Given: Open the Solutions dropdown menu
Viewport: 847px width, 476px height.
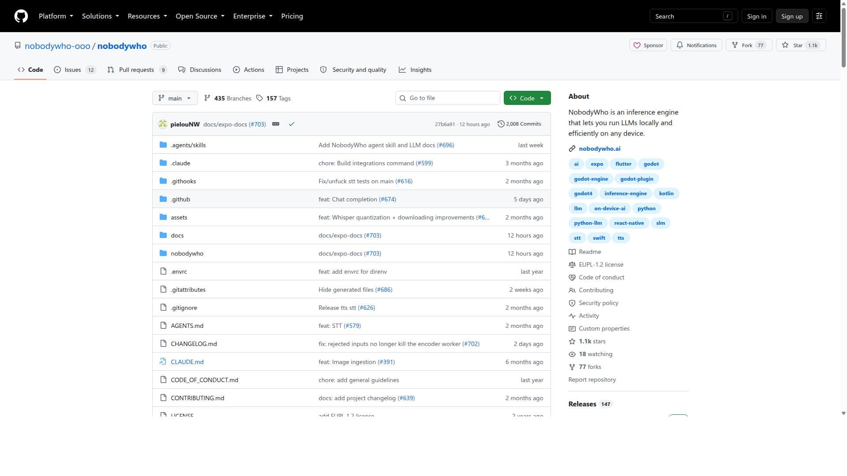Looking at the screenshot, I should coord(101,16).
